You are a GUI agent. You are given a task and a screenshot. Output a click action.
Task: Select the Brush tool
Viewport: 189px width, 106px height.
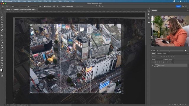tap(2, 32)
